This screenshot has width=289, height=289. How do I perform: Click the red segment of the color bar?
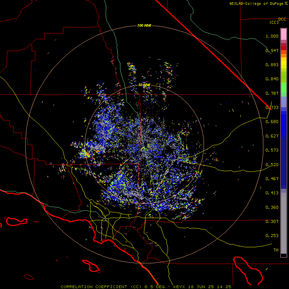tap(284, 48)
